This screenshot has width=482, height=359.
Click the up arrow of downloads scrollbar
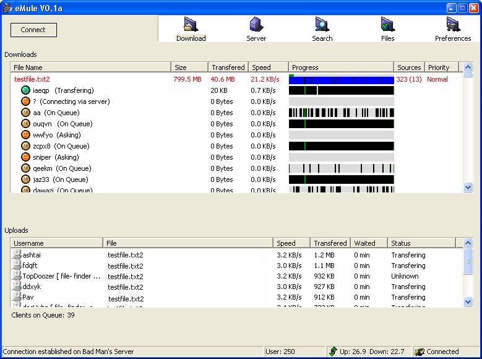coord(468,67)
